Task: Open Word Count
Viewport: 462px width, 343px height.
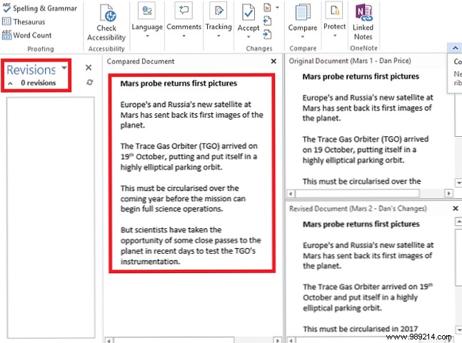Action: 27,36
